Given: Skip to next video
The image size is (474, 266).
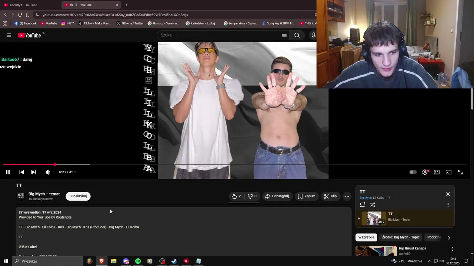Looking at the screenshot, I should [33, 172].
